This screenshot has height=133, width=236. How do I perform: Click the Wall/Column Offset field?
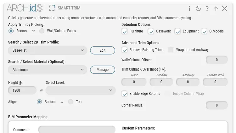coord(216,60)
